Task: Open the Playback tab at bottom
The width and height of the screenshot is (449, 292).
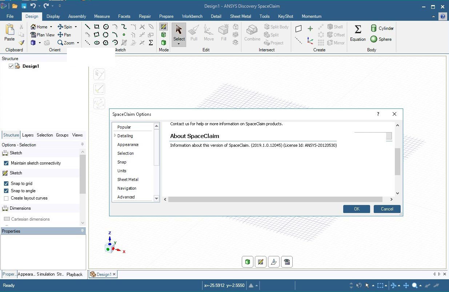Action: tap(75, 275)
